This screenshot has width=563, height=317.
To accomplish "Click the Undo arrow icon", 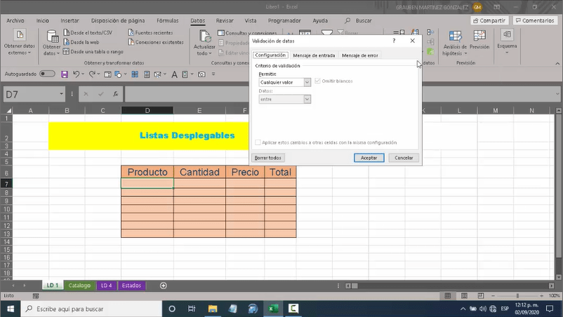I will click(x=76, y=74).
